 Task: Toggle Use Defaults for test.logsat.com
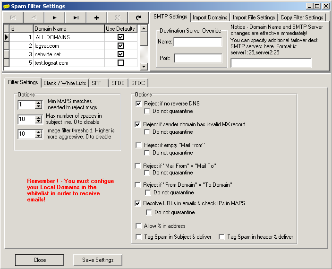(x=120, y=63)
